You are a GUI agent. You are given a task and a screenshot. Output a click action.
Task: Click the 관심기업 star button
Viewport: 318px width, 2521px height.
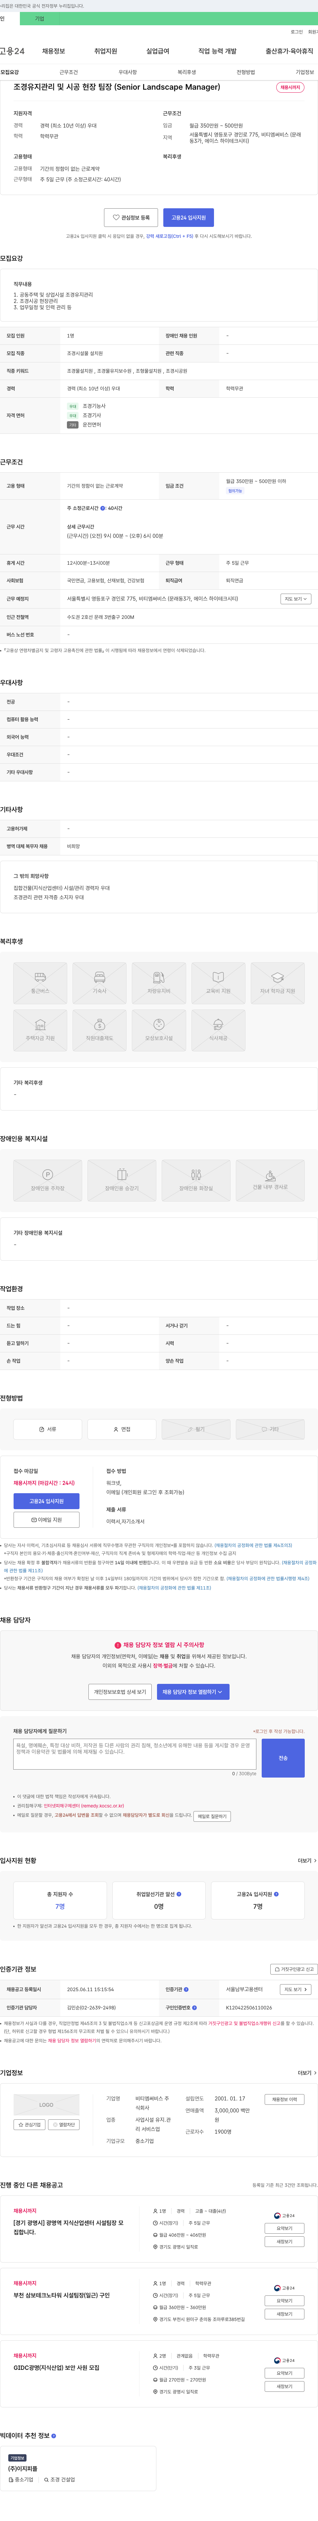pos(29,2125)
